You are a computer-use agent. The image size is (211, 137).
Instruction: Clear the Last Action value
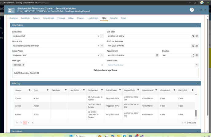[x=98, y=36]
